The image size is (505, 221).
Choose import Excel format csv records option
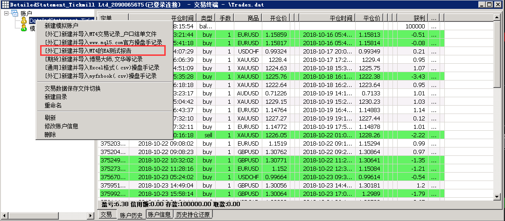click(100, 67)
